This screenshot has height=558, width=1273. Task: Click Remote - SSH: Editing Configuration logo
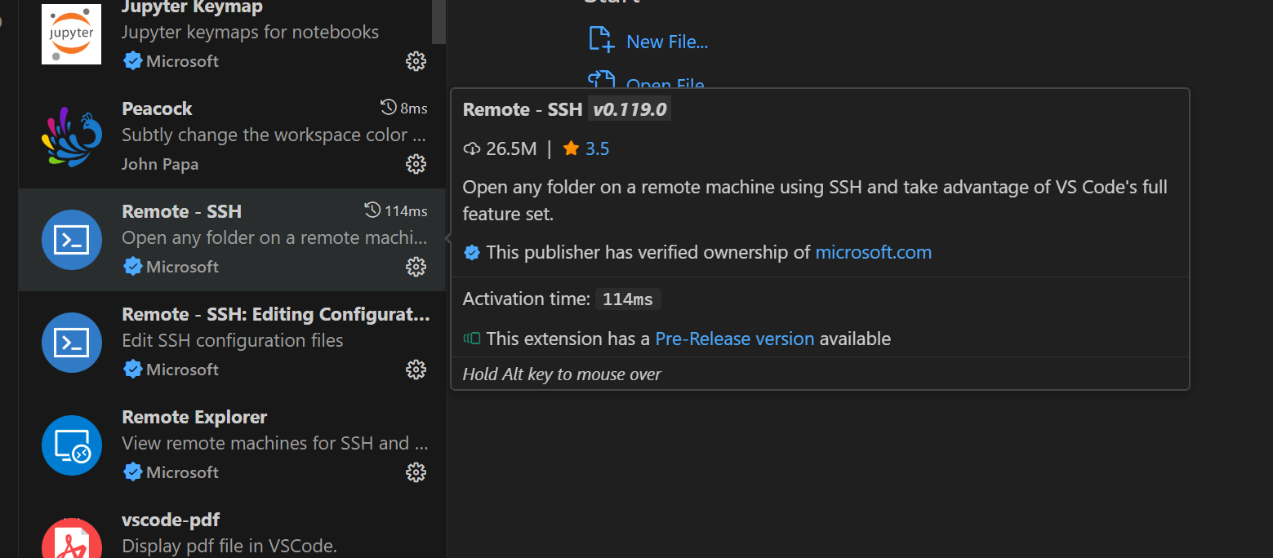pyautogui.click(x=72, y=343)
